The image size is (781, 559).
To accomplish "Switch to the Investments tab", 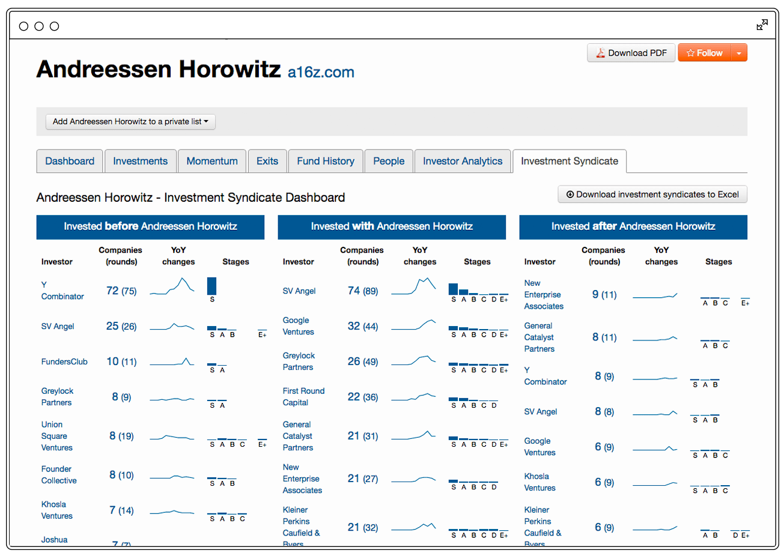I will 140,161.
